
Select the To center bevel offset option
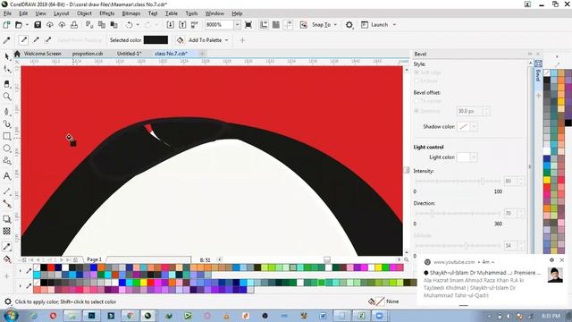coord(416,101)
